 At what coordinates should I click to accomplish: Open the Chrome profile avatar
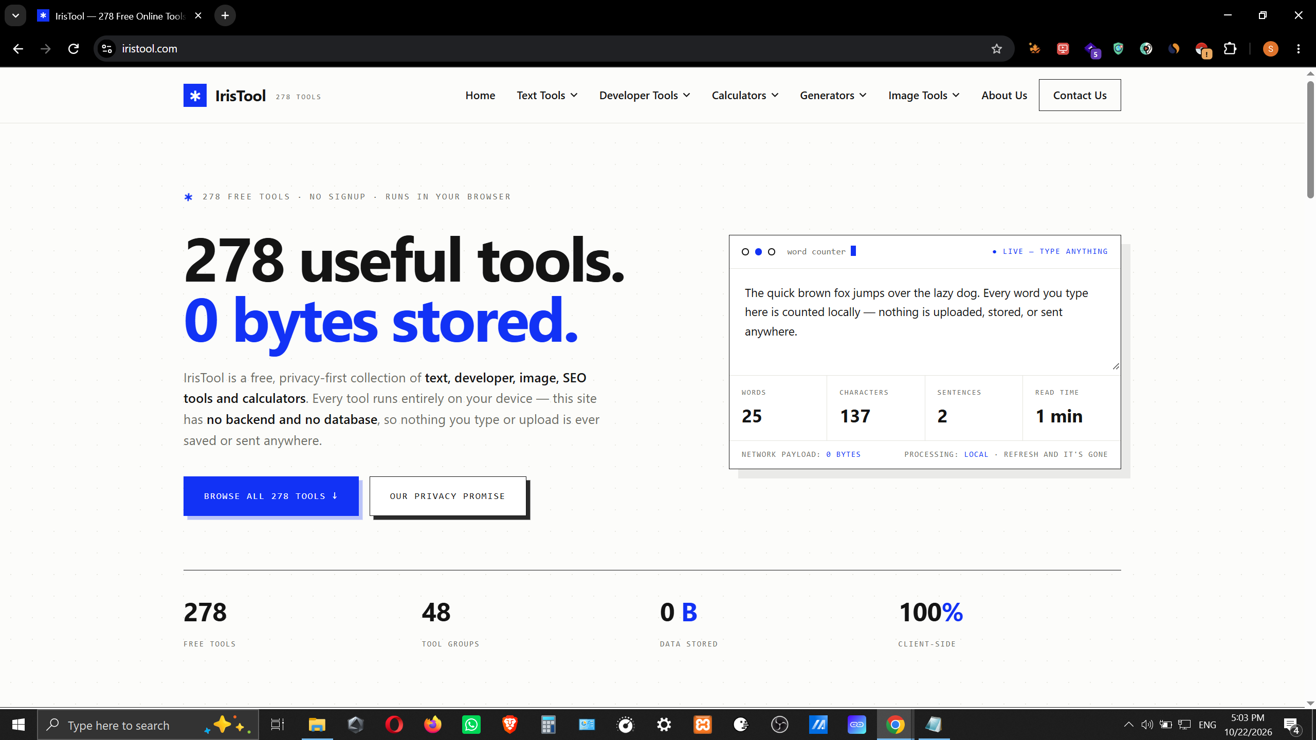(1270, 49)
